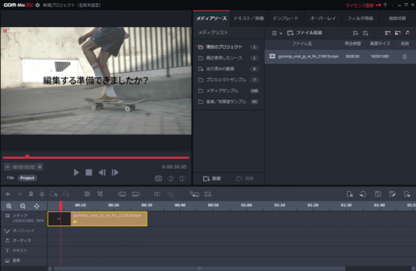The image size is (416, 271).
Task: Zoom out on the timeline
Action: (x=23, y=206)
